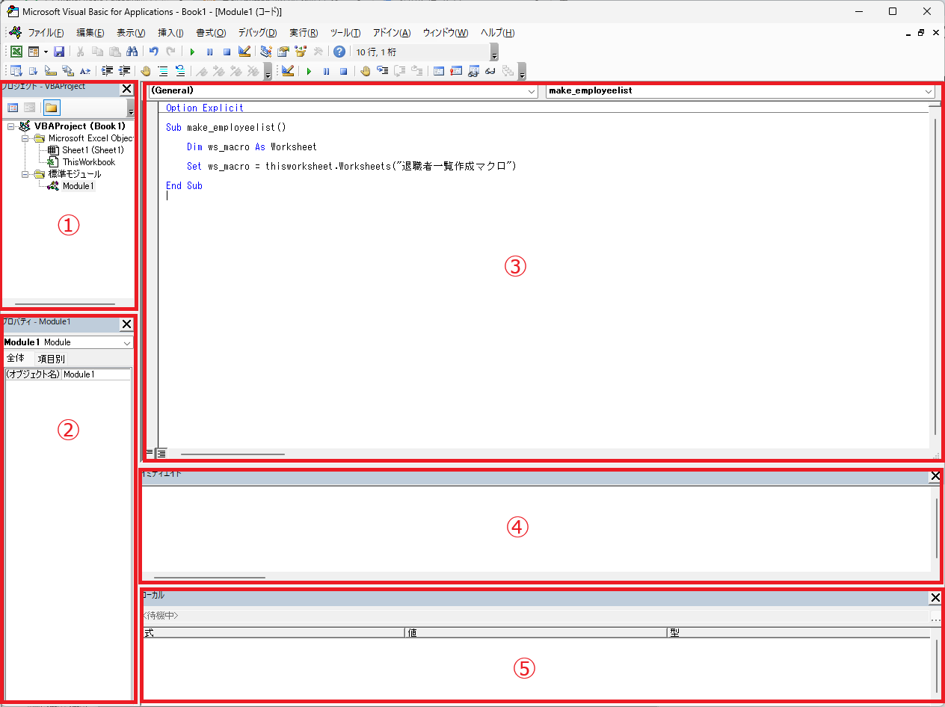This screenshot has height=707, width=945.
Task: Open the デバッグ menu
Action: tap(257, 32)
